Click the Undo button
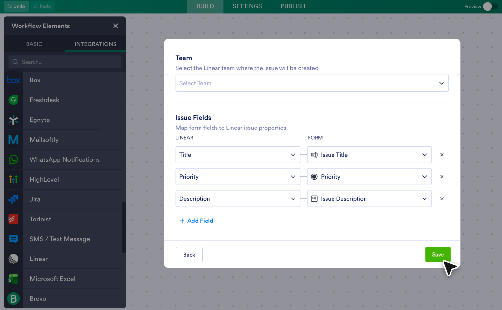The image size is (502, 310). pos(16,6)
